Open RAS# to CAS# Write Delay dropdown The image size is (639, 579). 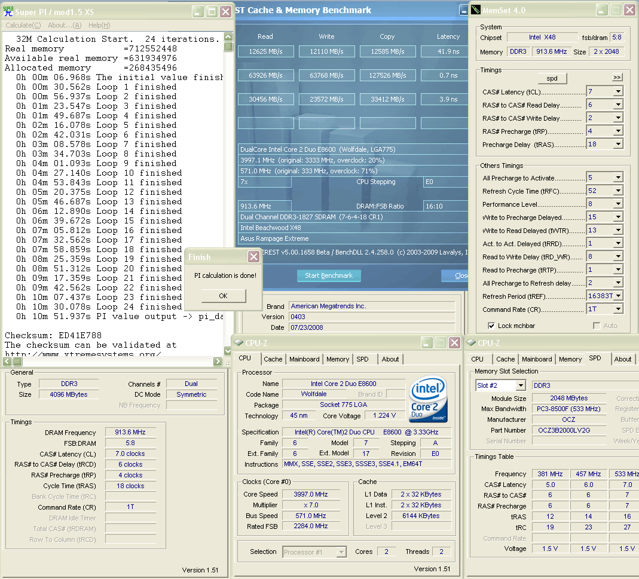coord(618,118)
